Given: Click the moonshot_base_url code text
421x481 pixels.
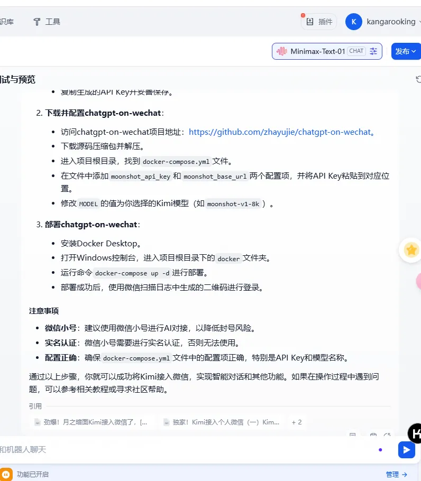Looking at the screenshot, I should (215, 177).
